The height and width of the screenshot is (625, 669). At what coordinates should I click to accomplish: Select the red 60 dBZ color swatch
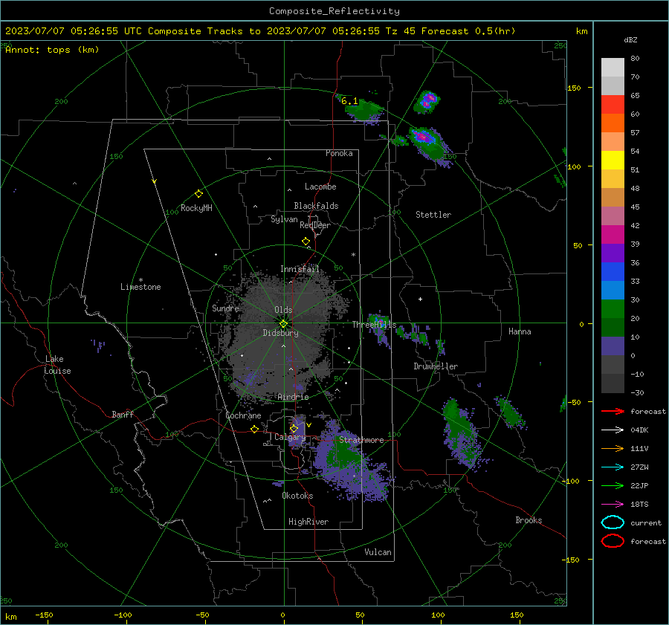(x=613, y=105)
